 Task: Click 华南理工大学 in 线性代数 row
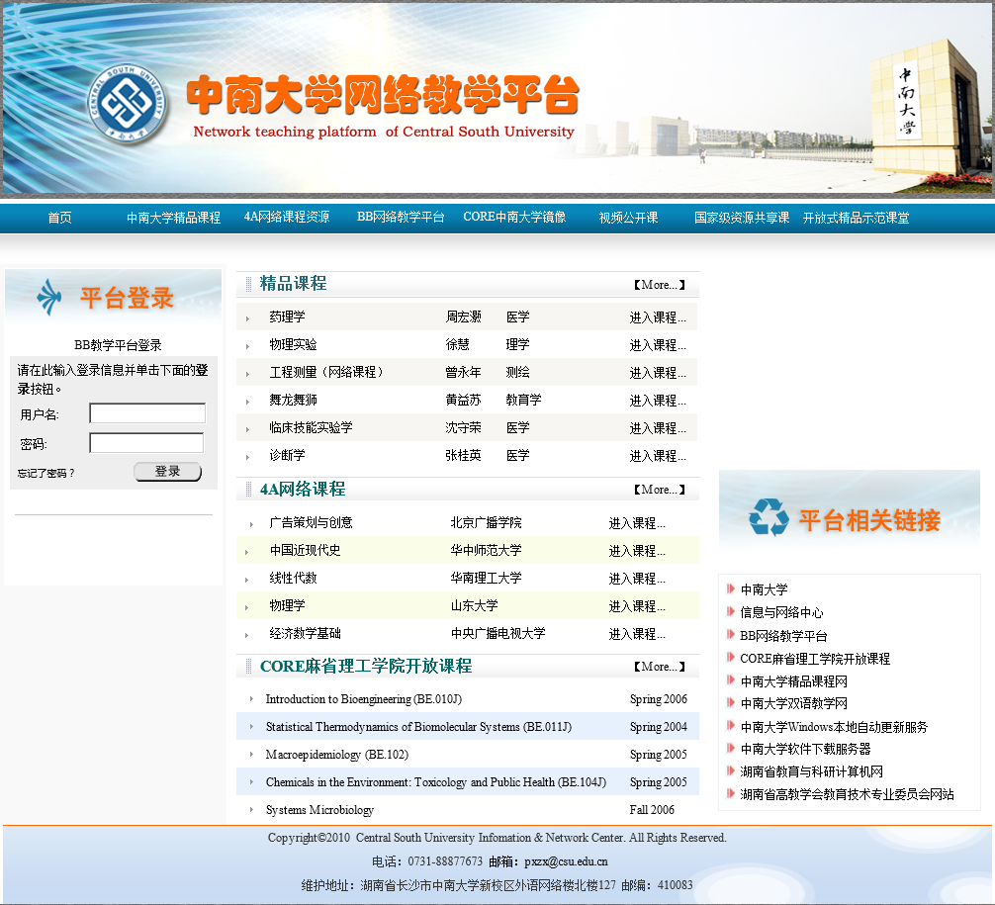pyautogui.click(x=486, y=578)
